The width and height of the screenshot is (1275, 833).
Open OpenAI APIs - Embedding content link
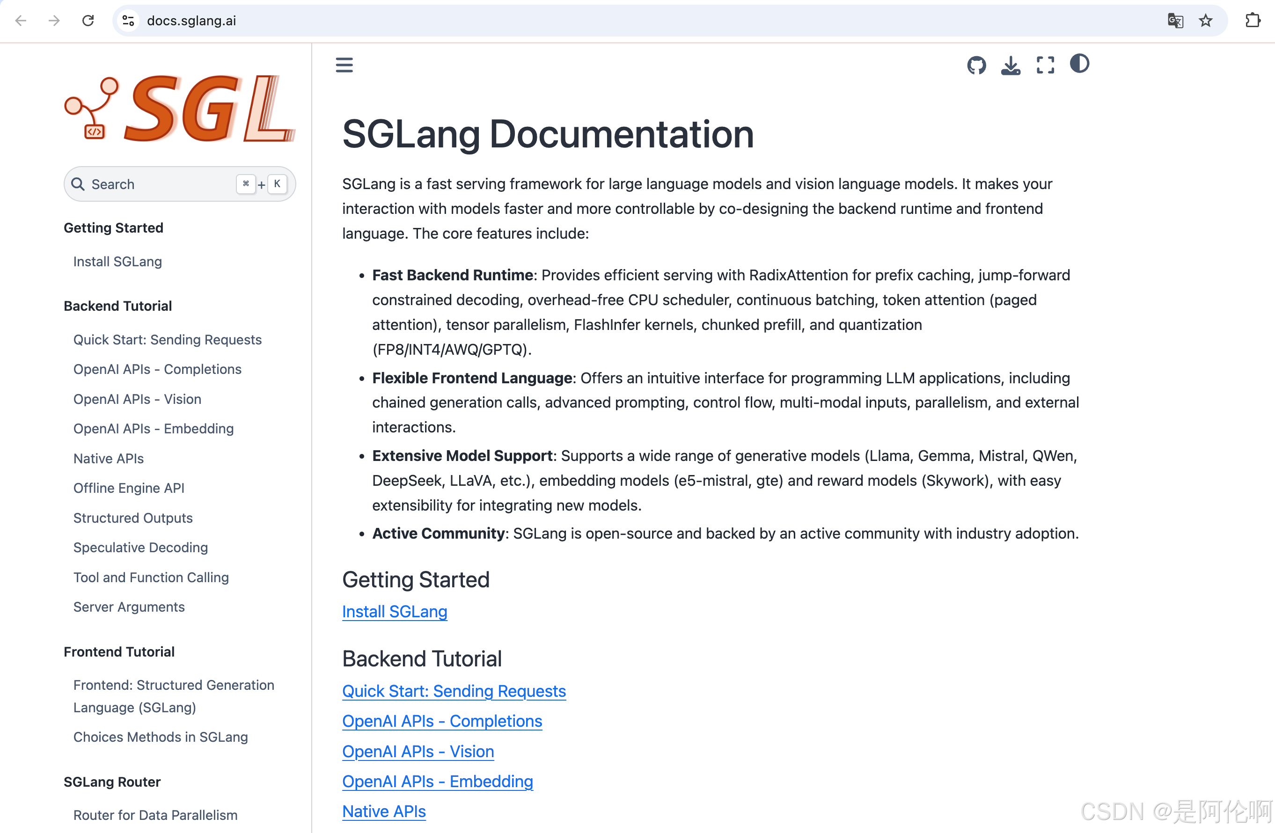coord(437,782)
